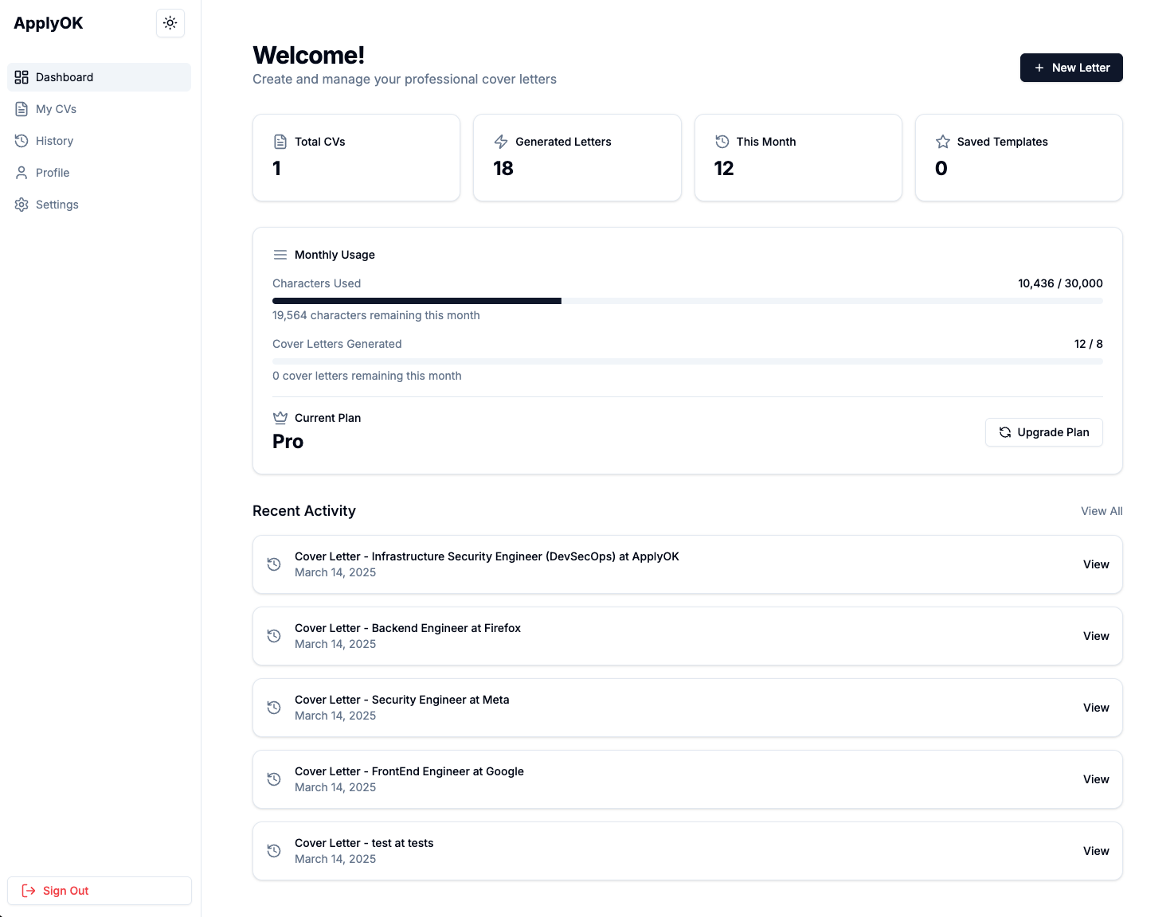This screenshot has height=917, width=1174.
Task: Click 'Cover Letter - Security Engineer at Meta' title
Action: pyautogui.click(x=402, y=700)
